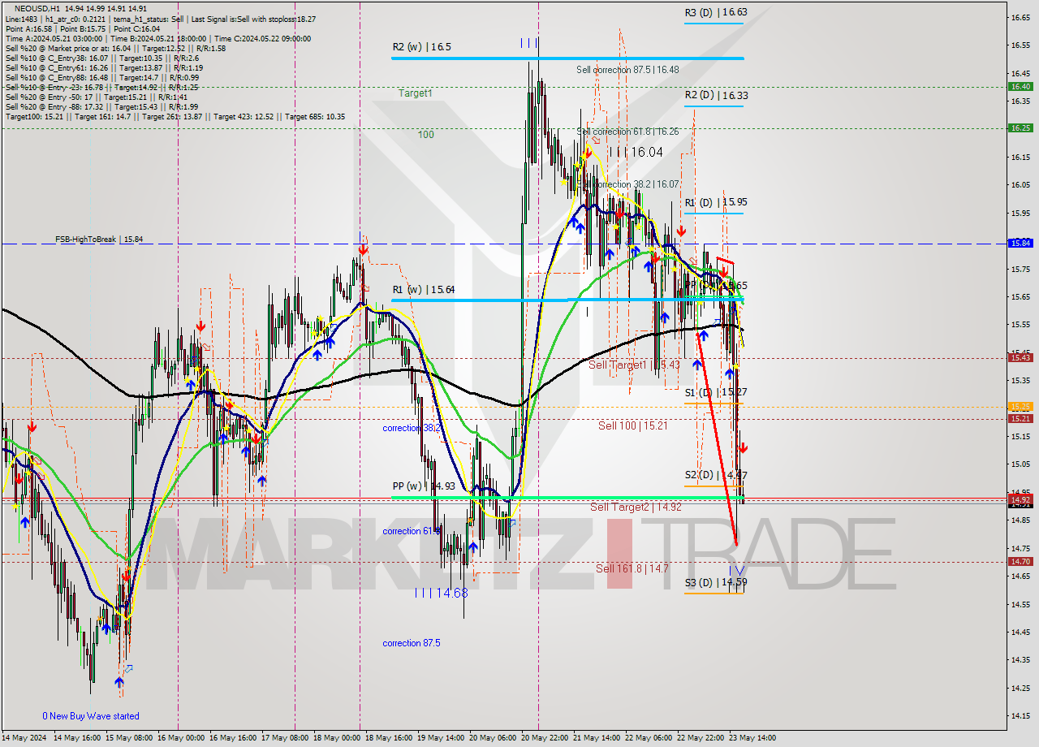Click the R3 (D) | 16.63 resistance label
The image size is (1039, 747).
715,12
